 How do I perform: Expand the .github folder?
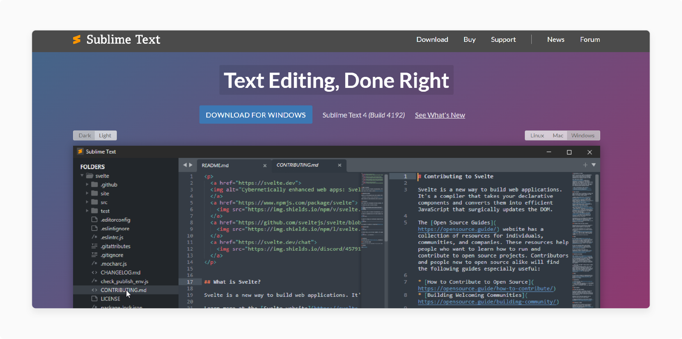click(x=87, y=185)
